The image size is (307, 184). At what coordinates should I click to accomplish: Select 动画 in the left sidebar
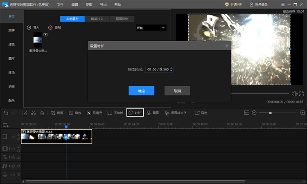[11, 86]
